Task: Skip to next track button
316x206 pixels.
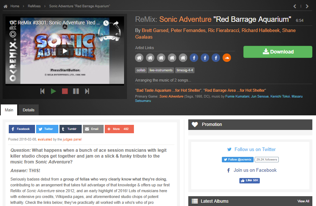Action: [87, 91]
